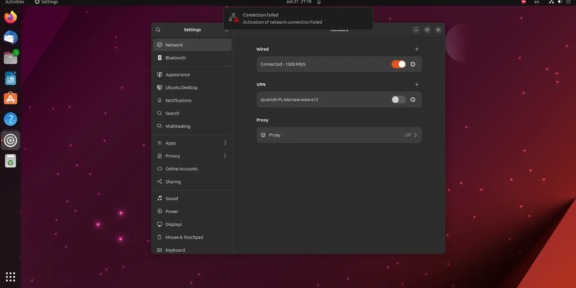Disable the Wired connection toggle

point(399,64)
